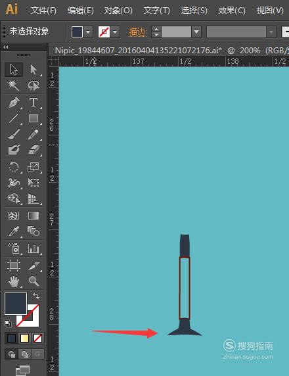Select the Column Graph tool

click(x=33, y=248)
